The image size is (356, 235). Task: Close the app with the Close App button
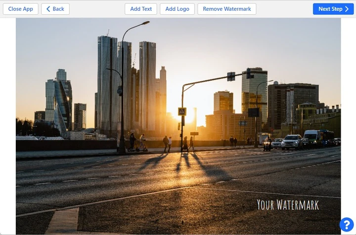pyautogui.click(x=20, y=9)
